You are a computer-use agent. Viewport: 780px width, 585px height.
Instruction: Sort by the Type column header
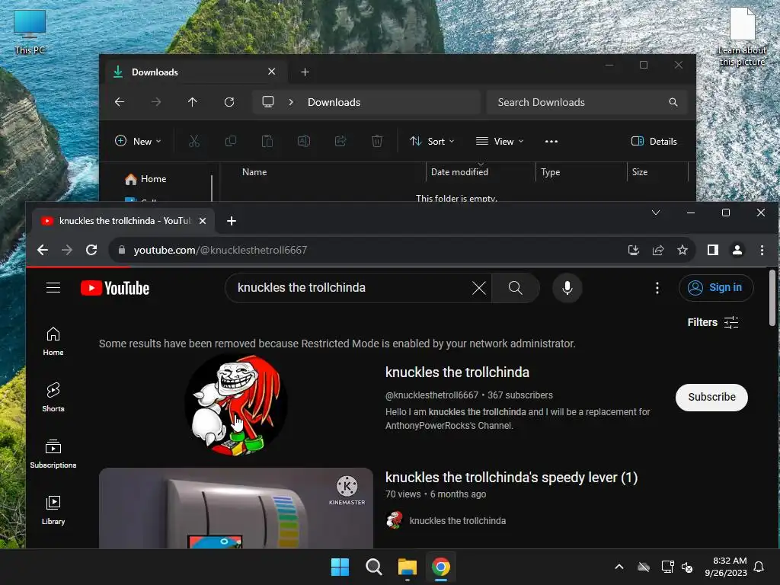[550, 172]
